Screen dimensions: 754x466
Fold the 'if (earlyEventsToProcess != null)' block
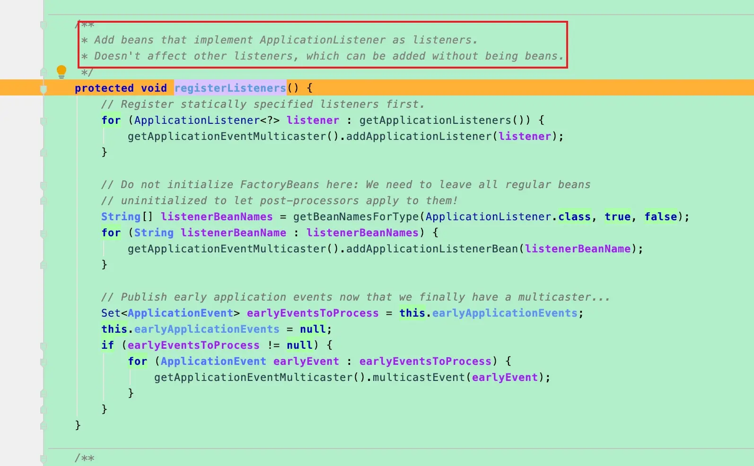coord(44,346)
